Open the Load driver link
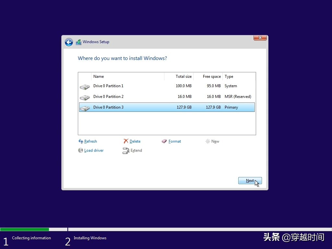Image resolution: width=332 pixels, height=249 pixels. click(94, 150)
